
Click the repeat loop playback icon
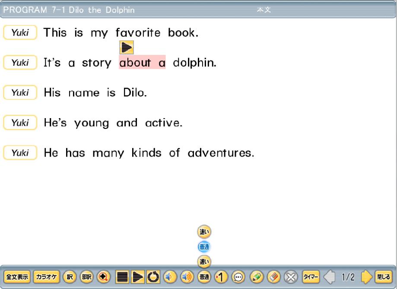pyautogui.click(x=153, y=277)
